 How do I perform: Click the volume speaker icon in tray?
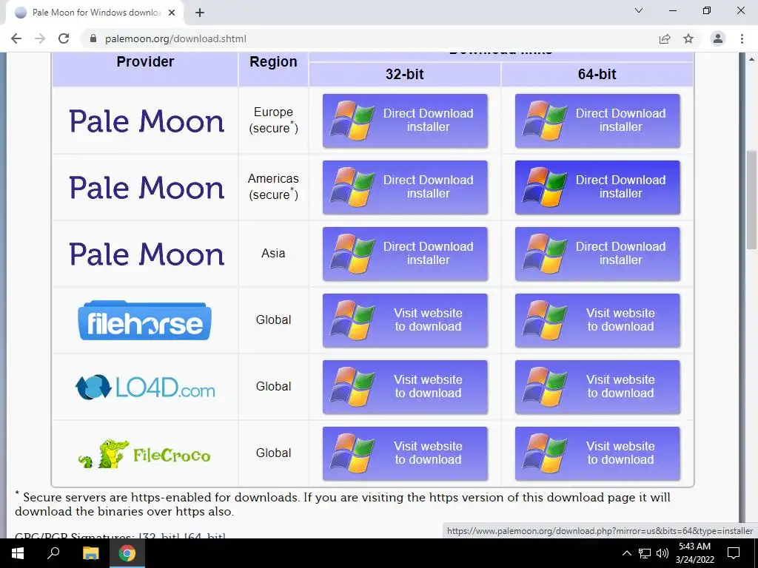pos(663,553)
